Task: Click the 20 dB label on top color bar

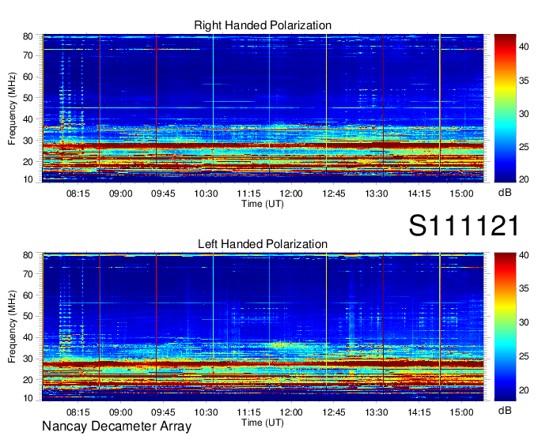Action: pyautogui.click(x=524, y=179)
